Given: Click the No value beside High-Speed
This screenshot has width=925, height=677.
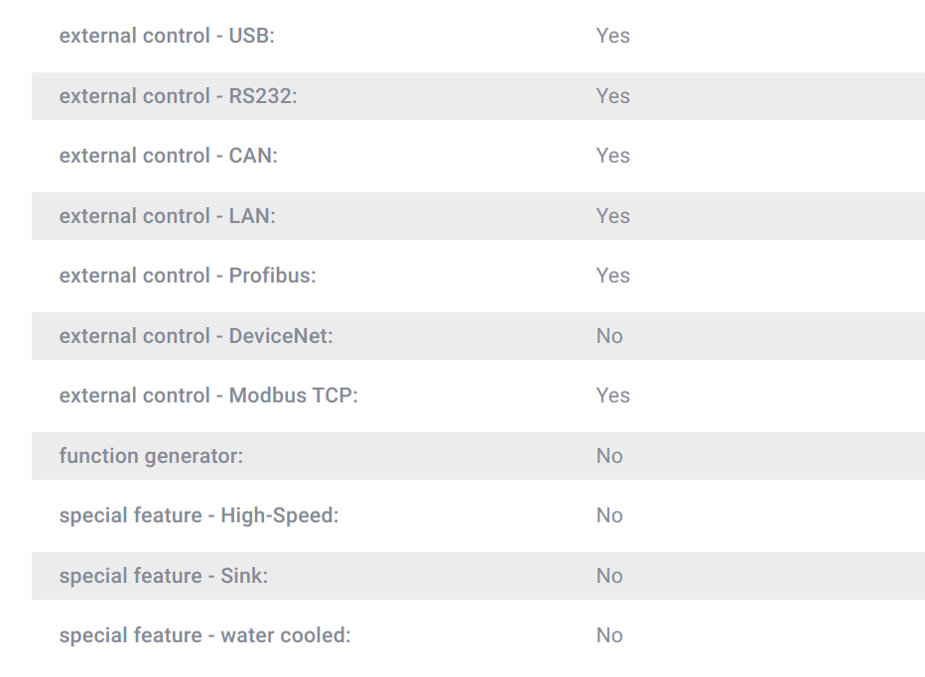Looking at the screenshot, I should point(609,515).
